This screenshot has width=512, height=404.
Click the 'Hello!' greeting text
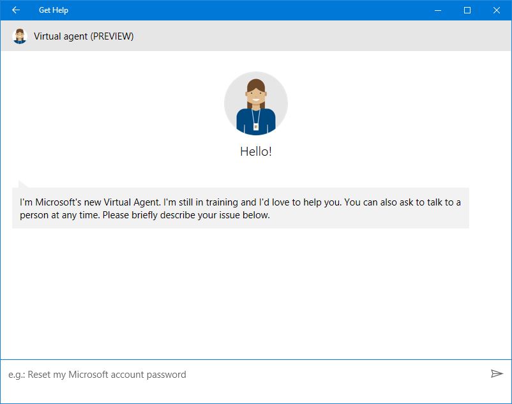(256, 152)
